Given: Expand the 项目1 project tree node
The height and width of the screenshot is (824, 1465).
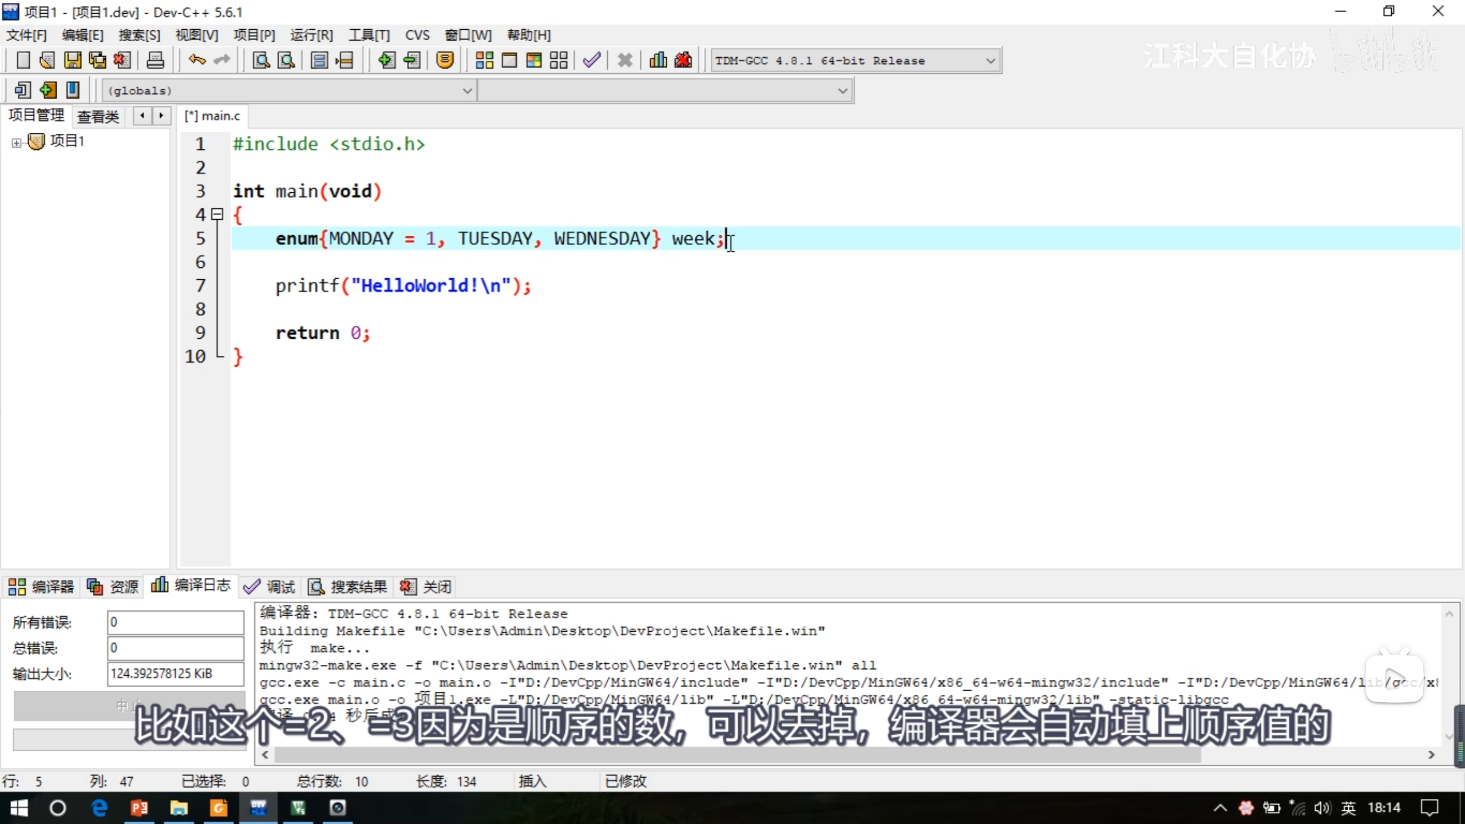Looking at the screenshot, I should point(17,143).
